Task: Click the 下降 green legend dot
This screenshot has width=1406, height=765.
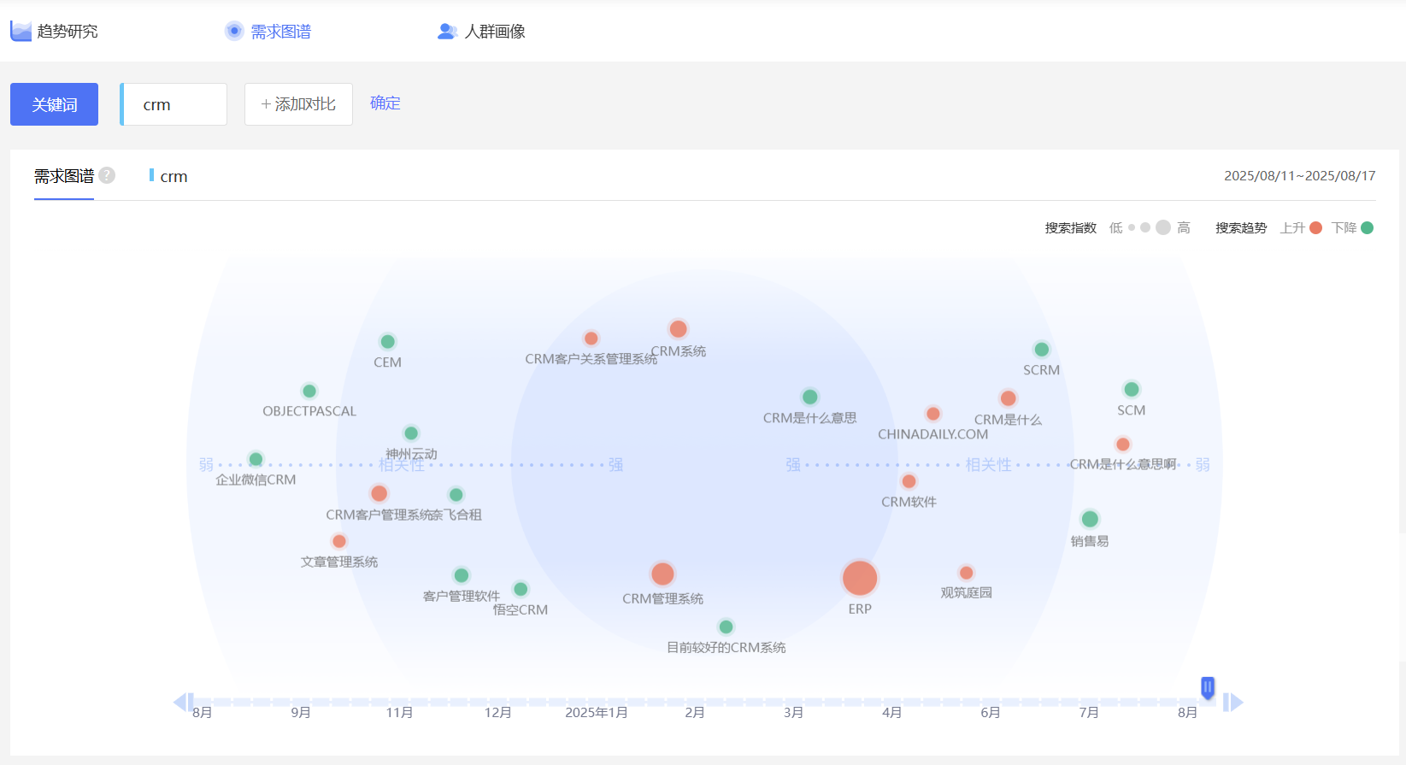Action: [1367, 227]
